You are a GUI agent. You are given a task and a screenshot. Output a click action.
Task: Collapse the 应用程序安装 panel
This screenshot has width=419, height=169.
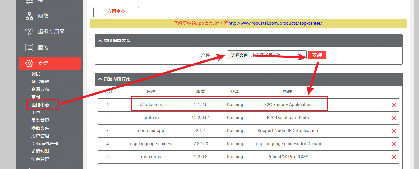[100, 41]
